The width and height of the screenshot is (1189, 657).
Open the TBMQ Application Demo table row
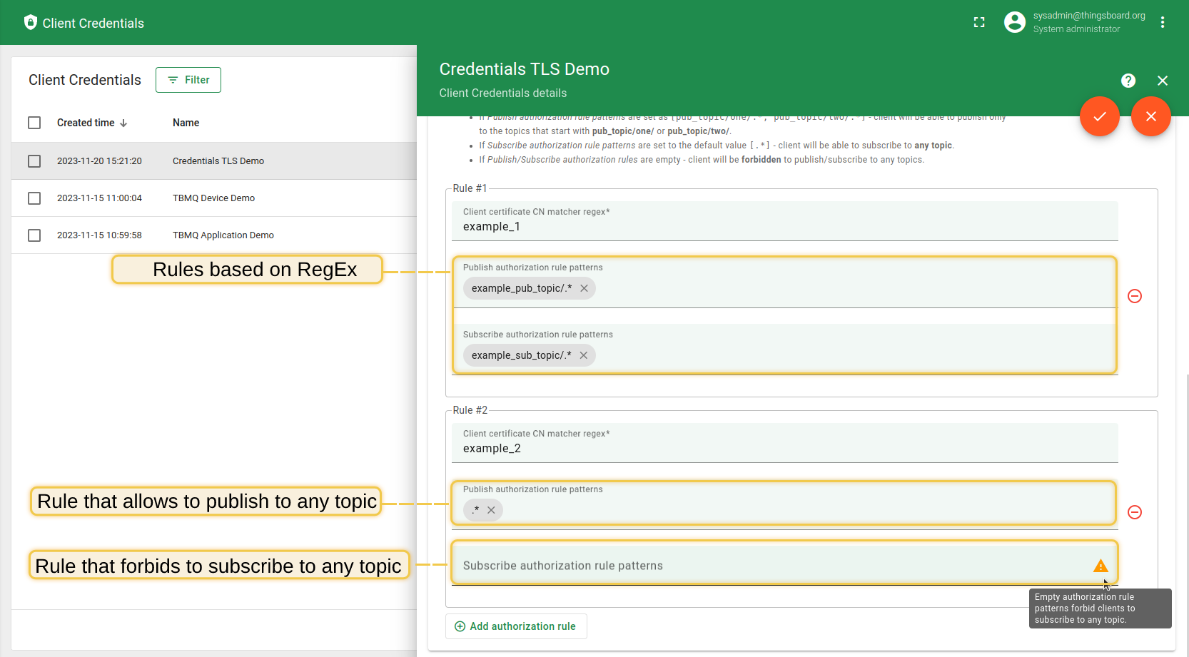click(214, 235)
